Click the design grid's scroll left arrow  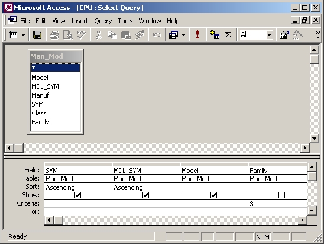click(x=48, y=220)
